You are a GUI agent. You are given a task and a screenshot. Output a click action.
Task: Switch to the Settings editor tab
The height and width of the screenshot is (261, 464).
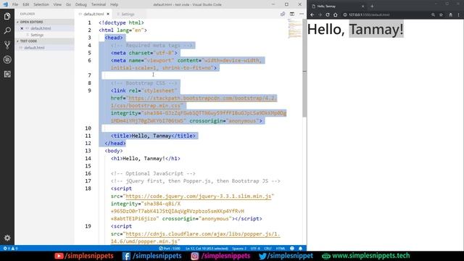point(128,14)
